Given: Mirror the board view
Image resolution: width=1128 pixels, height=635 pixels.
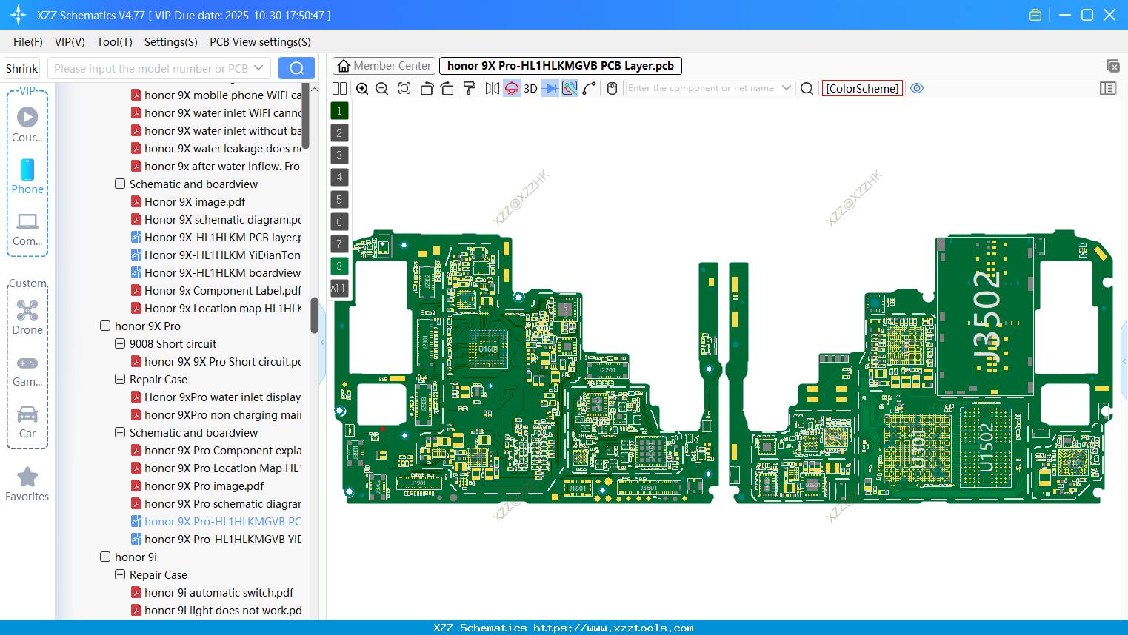Looking at the screenshot, I should click(492, 88).
